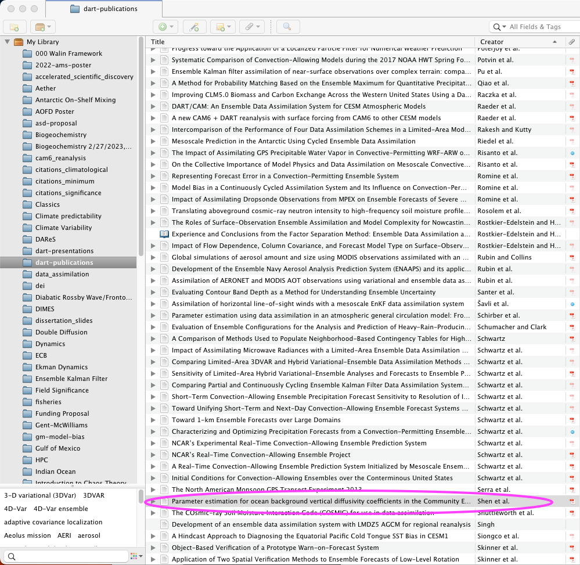Click Add Item by Identifier wand icon

(194, 27)
